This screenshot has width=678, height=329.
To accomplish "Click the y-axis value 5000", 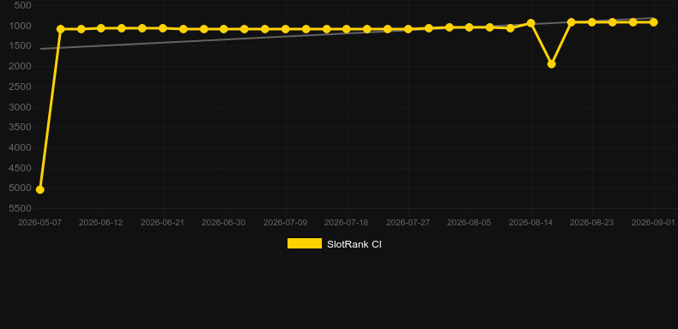I will pos(21,188).
